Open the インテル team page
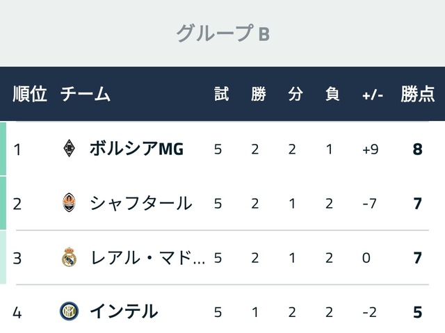 tap(123, 311)
